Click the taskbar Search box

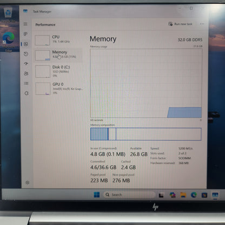click(x=129, y=195)
